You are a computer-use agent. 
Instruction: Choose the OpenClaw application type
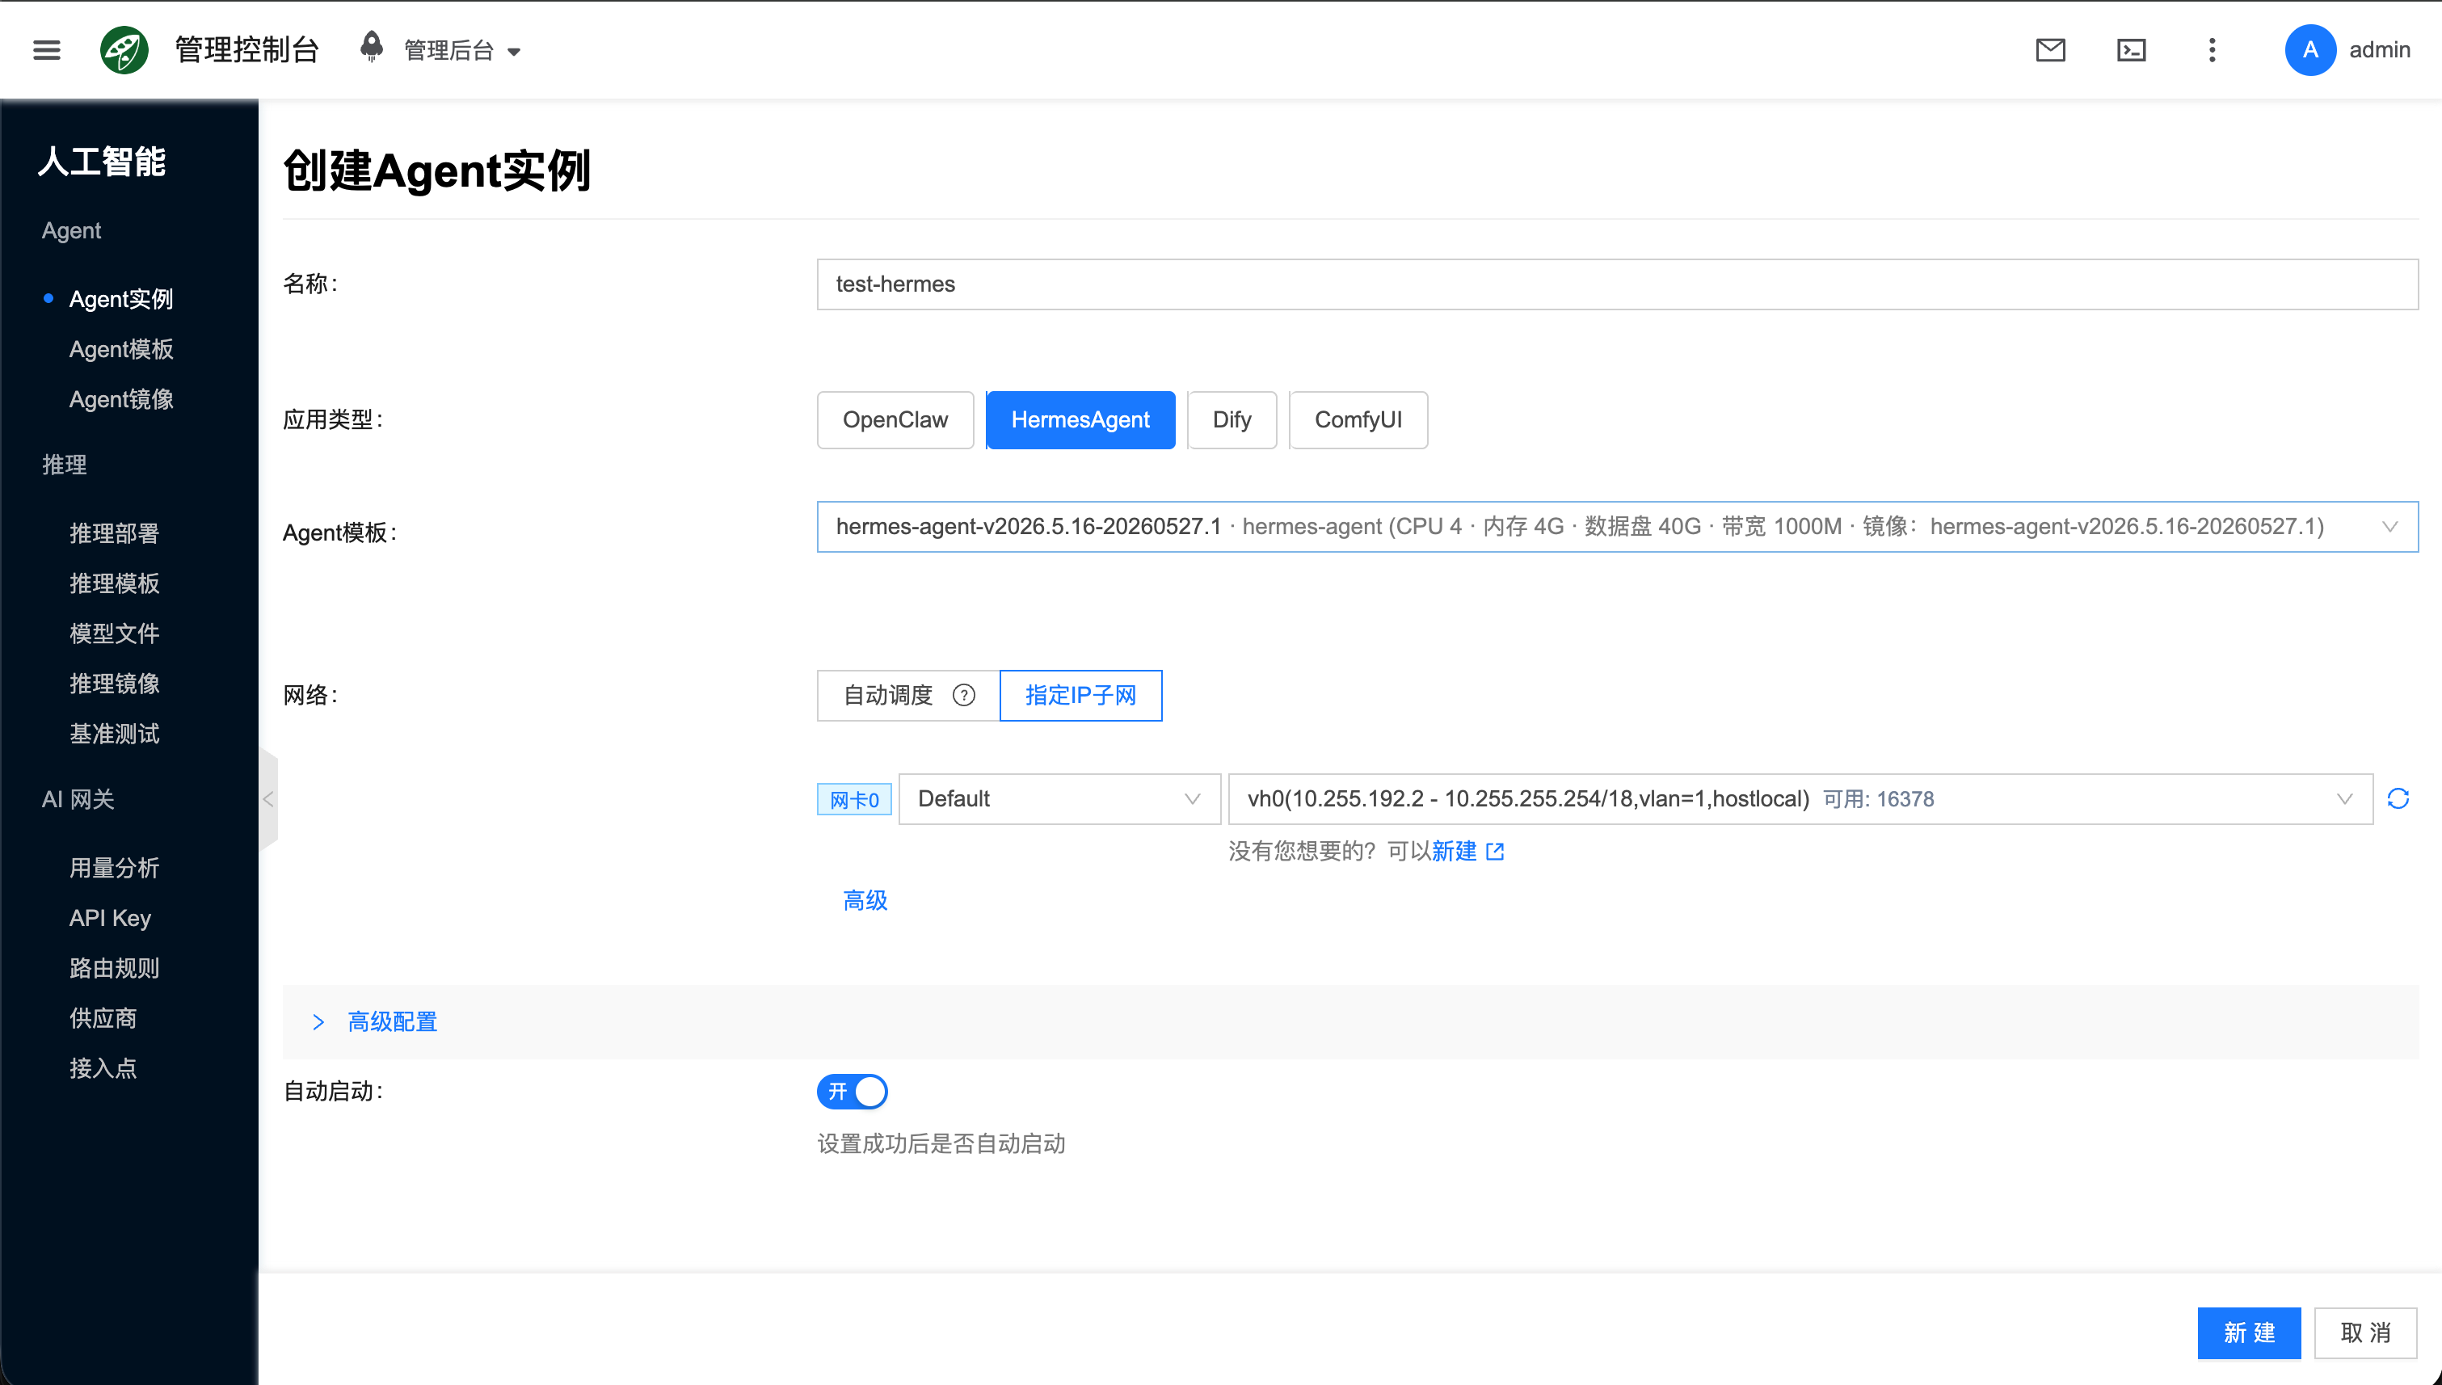pyautogui.click(x=895, y=419)
